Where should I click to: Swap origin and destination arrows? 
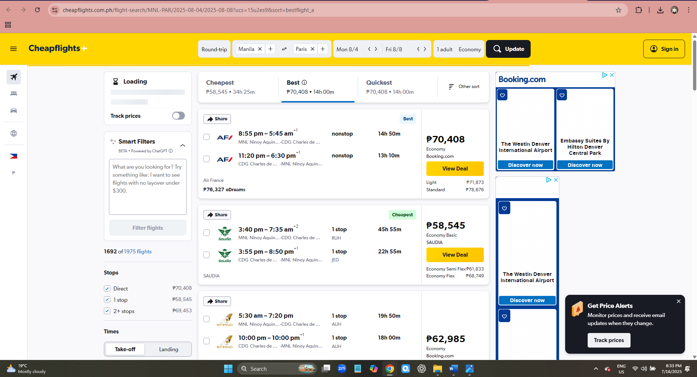pyautogui.click(x=284, y=49)
